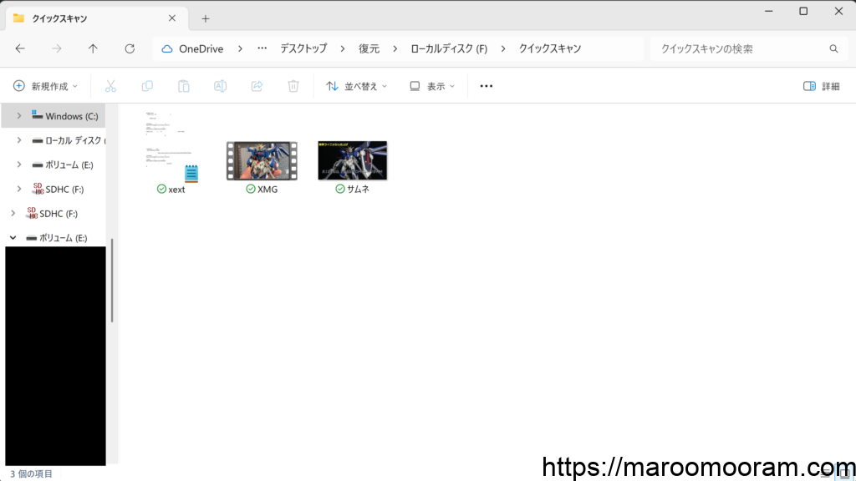856x481 pixels.
Task: Go to the 復元 breadcrumb folder
Action: tap(369, 48)
